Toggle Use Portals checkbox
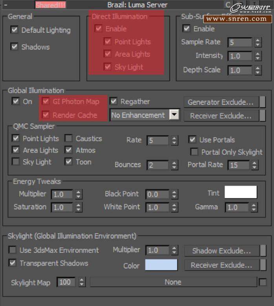 pos(192,139)
